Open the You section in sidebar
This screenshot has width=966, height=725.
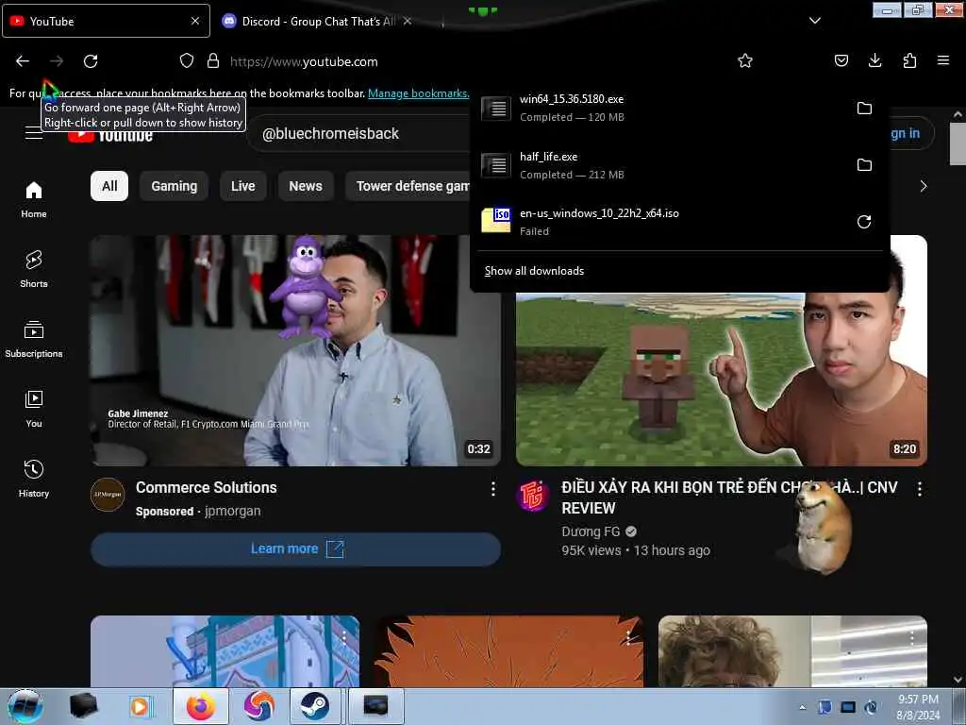tap(34, 409)
